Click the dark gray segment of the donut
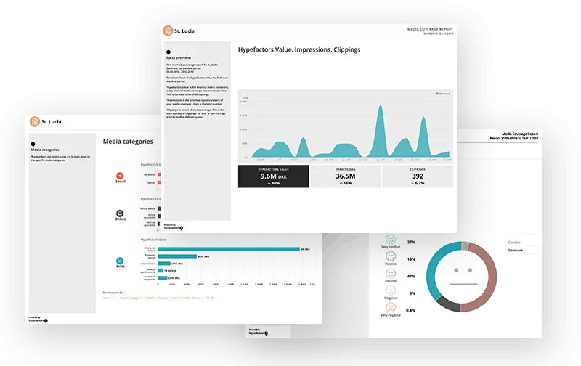581x366 pixels. point(449,304)
